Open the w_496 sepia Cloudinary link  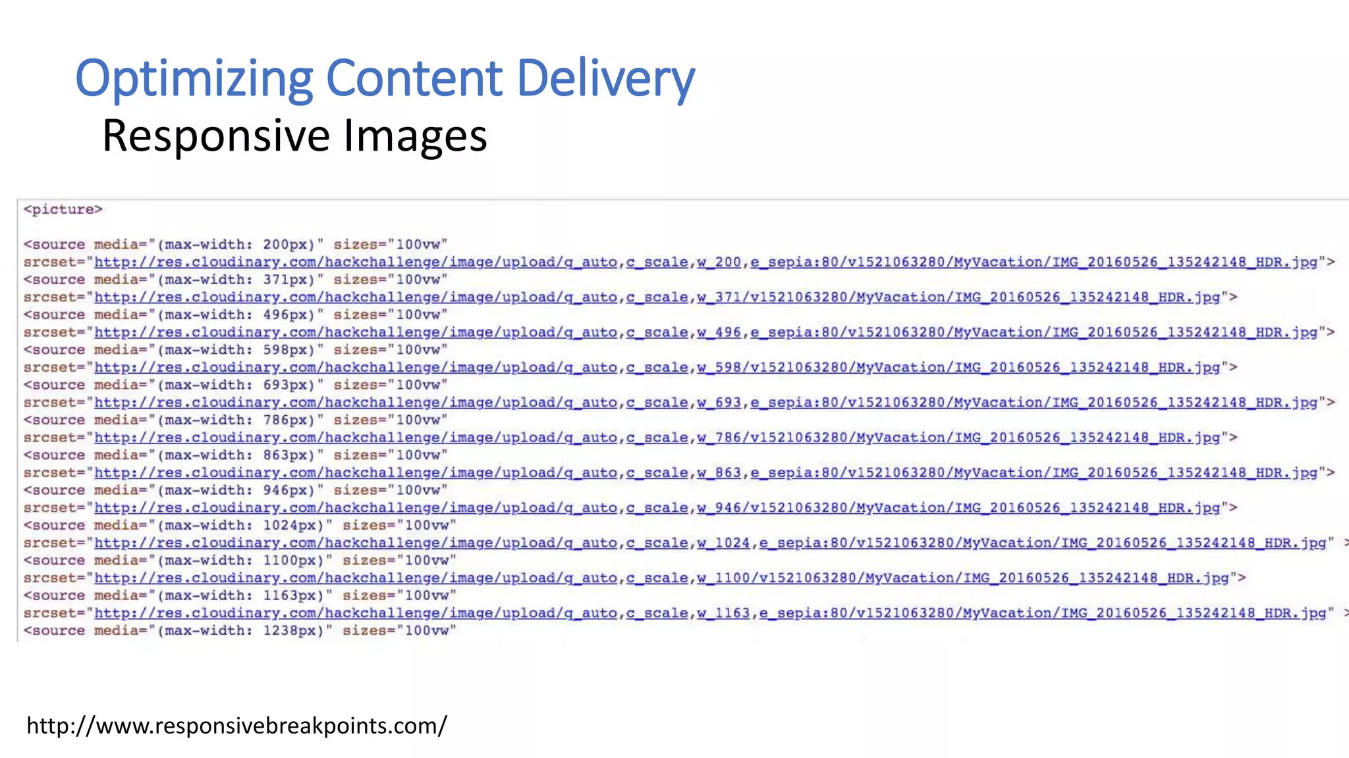[x=706, y=332]
